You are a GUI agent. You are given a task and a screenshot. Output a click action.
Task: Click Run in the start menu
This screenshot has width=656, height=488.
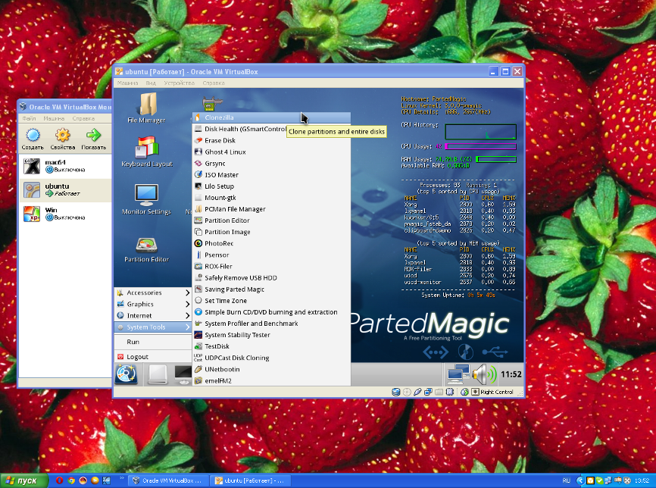[x=133, y=342]
